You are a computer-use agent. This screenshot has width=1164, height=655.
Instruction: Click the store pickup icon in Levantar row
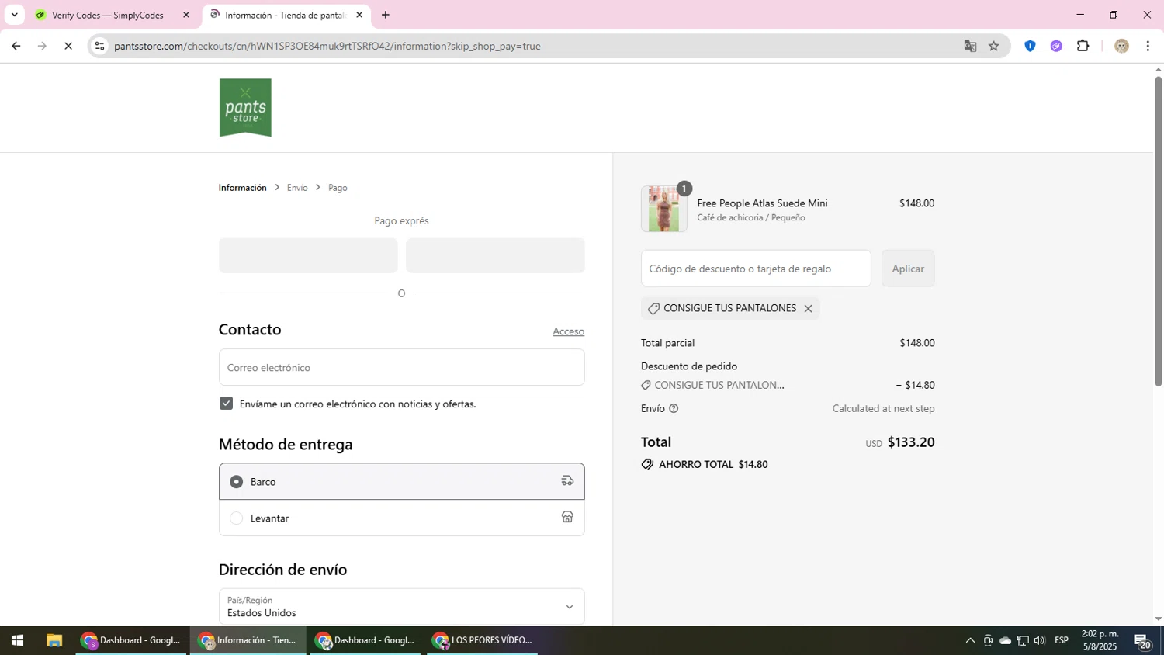tap(567, 517)
